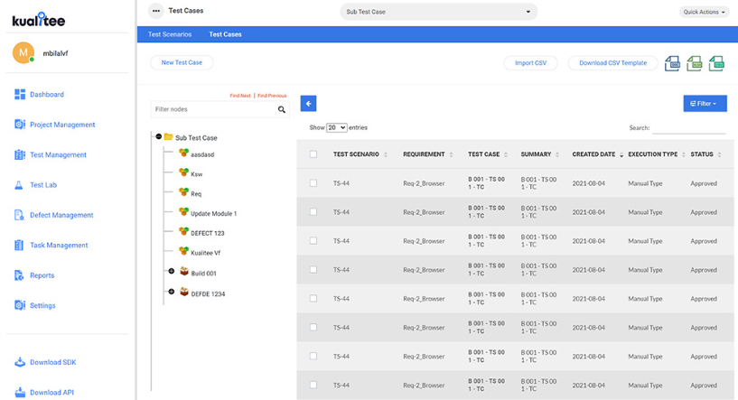Open the Settings sidebar icon
Screen dimensions: 738x400
tap(20, 305)
